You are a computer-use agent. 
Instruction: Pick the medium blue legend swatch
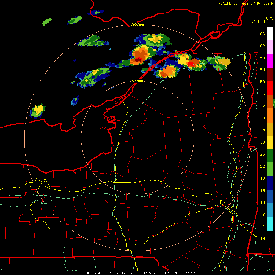(x=270, y=196)
